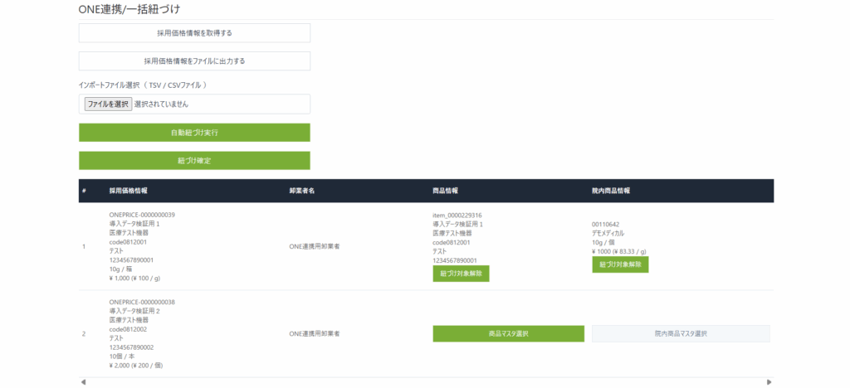Click ONE連携/一括紐づけ page title
The width and height of the screenshot is (850, 388).
(x=130, y=8)
